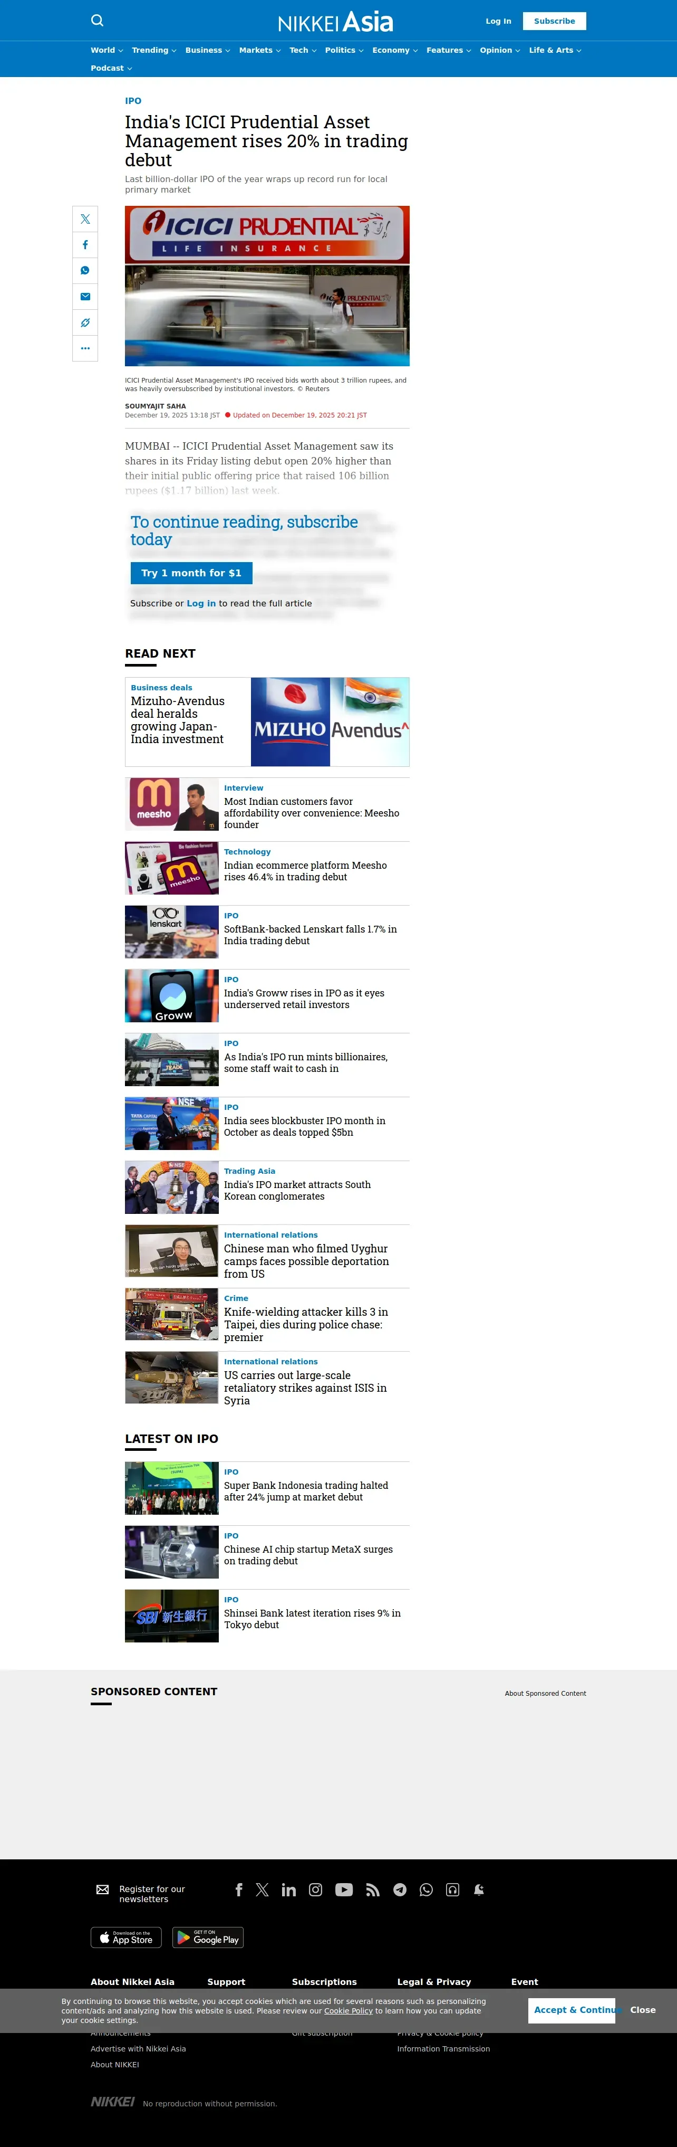Open RSS feed icon in the footer
Image resolution: width=677 pixels, height=2147 pixels.
pos(373,1889)
